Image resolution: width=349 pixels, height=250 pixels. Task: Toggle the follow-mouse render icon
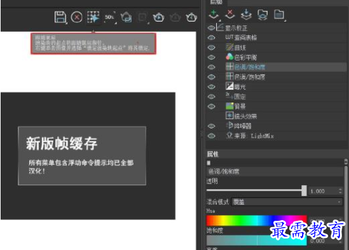(x=93, y=17)
